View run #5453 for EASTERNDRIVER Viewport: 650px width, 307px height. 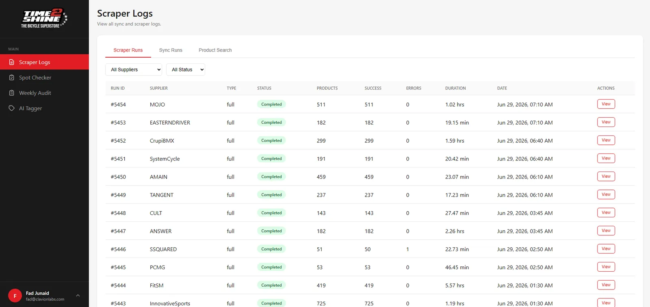tap(606, 122)
